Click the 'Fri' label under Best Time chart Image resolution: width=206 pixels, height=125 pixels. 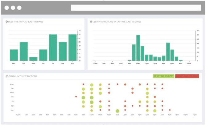(53, 63)
